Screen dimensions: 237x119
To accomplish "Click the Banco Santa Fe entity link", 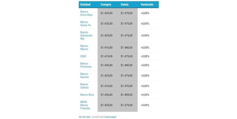I will 85,24.
